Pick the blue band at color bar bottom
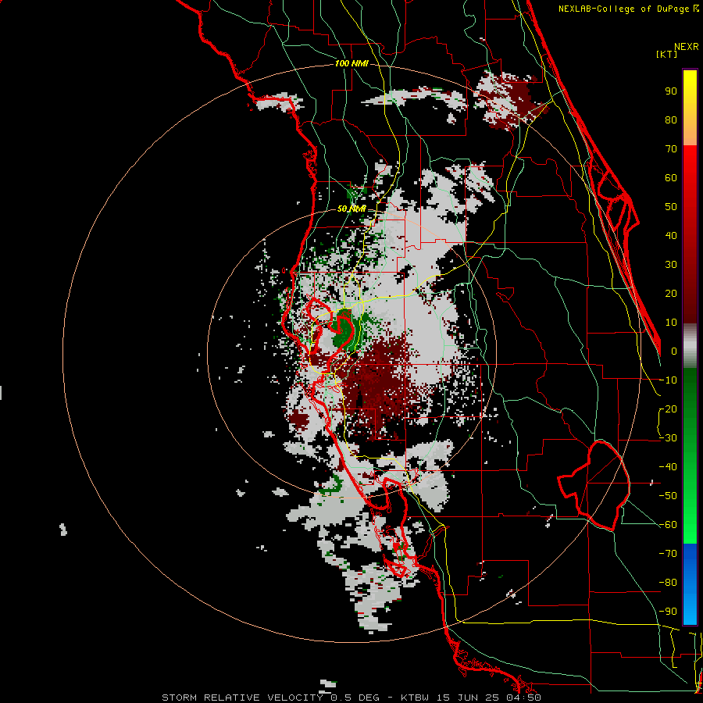Image resolution: width=703 pixels, height=703 pixels. (x=690, y=584)
